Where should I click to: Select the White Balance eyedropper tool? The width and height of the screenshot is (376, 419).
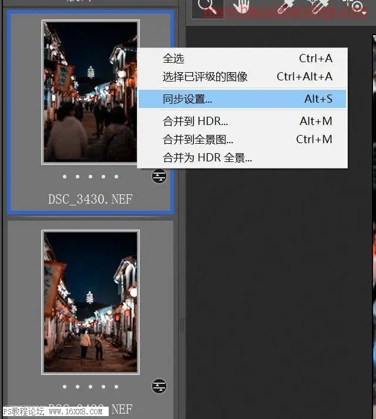pyautogui.click(x=285, y=7)
